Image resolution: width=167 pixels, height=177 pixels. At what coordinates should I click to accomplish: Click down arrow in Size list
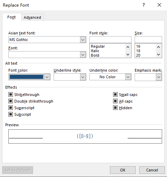pyautogui.click(x=158, y=54)
